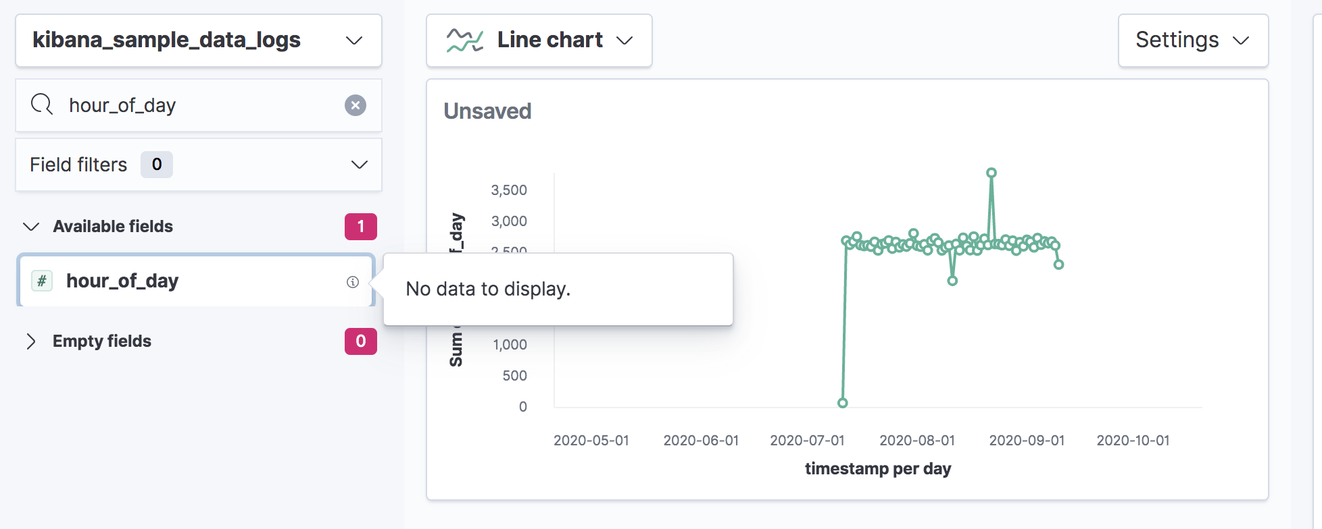
Task: Expand the Empty fields section
Action: tap(31, 341)
